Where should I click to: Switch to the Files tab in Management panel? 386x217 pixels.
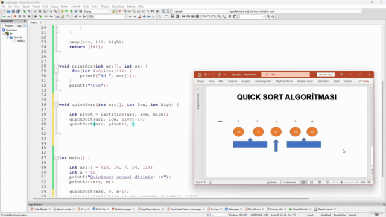[x=19, y=25]
